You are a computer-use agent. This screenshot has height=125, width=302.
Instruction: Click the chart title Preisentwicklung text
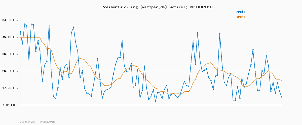pos(120,7)
